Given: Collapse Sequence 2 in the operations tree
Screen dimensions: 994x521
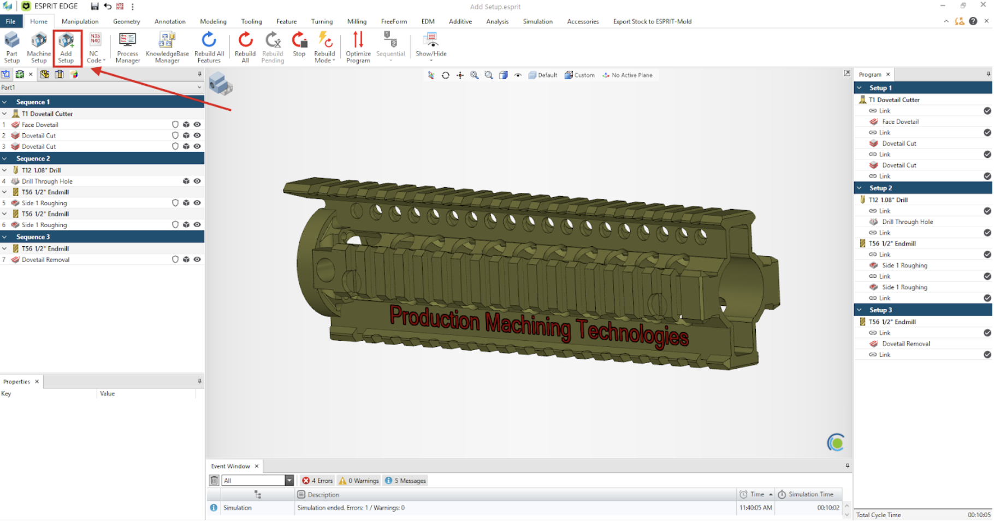Looking at the screenshot, I should tap(5, 159).
